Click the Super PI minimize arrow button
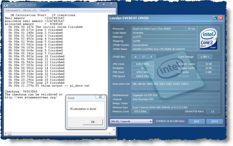The height and width of the screenshot is (146, 233). point(98,4)
